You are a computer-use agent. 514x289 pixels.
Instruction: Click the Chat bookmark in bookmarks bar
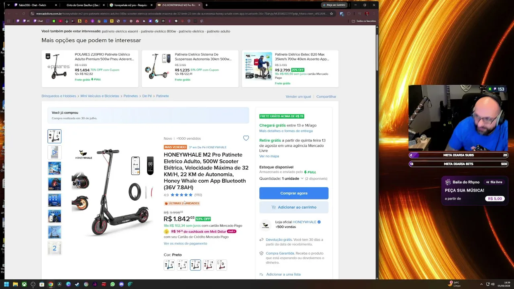pos(38,21)
